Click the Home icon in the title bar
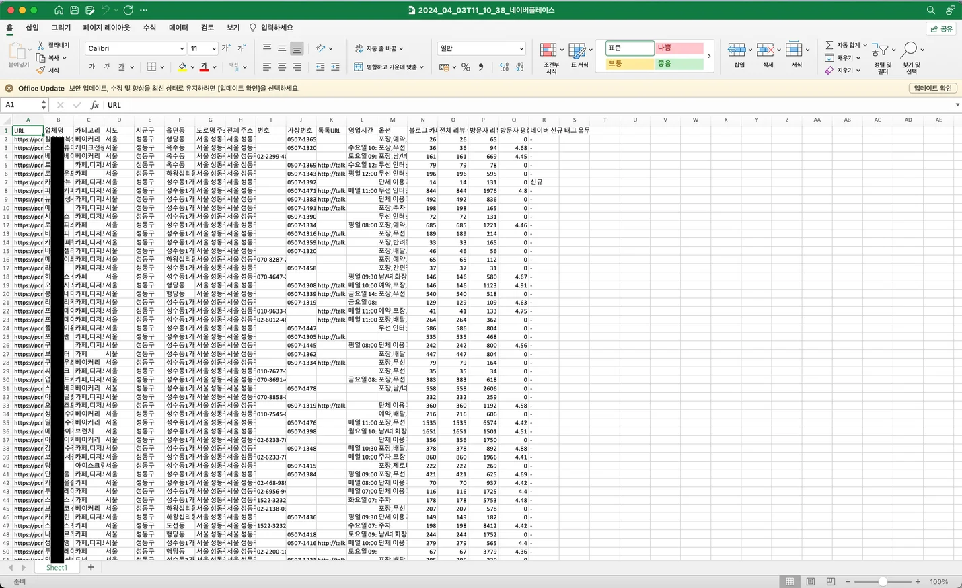 59,10
